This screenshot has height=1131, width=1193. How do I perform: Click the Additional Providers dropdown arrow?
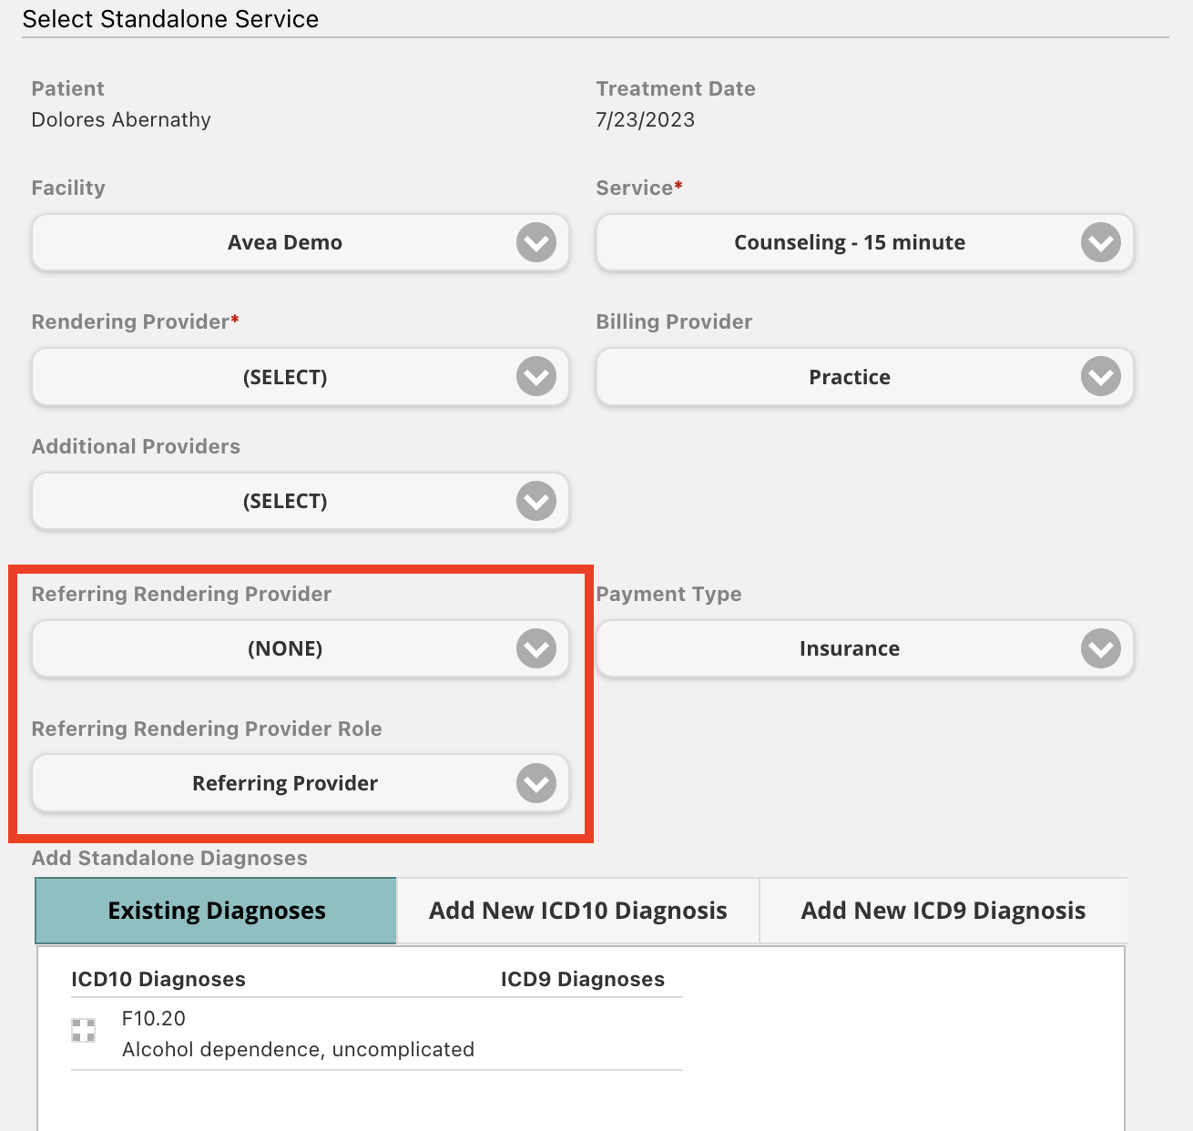(x=535, y=501)
